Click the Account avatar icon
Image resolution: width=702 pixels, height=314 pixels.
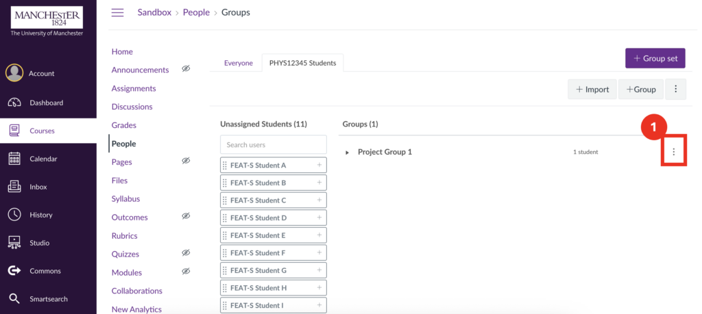14,73
